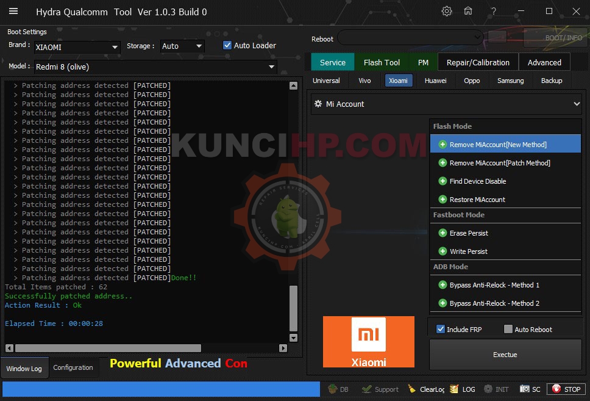The height and width of the screenshot is (401, 590).
Task: Open the Repair/Calibration tab
Action: (478, 62)
